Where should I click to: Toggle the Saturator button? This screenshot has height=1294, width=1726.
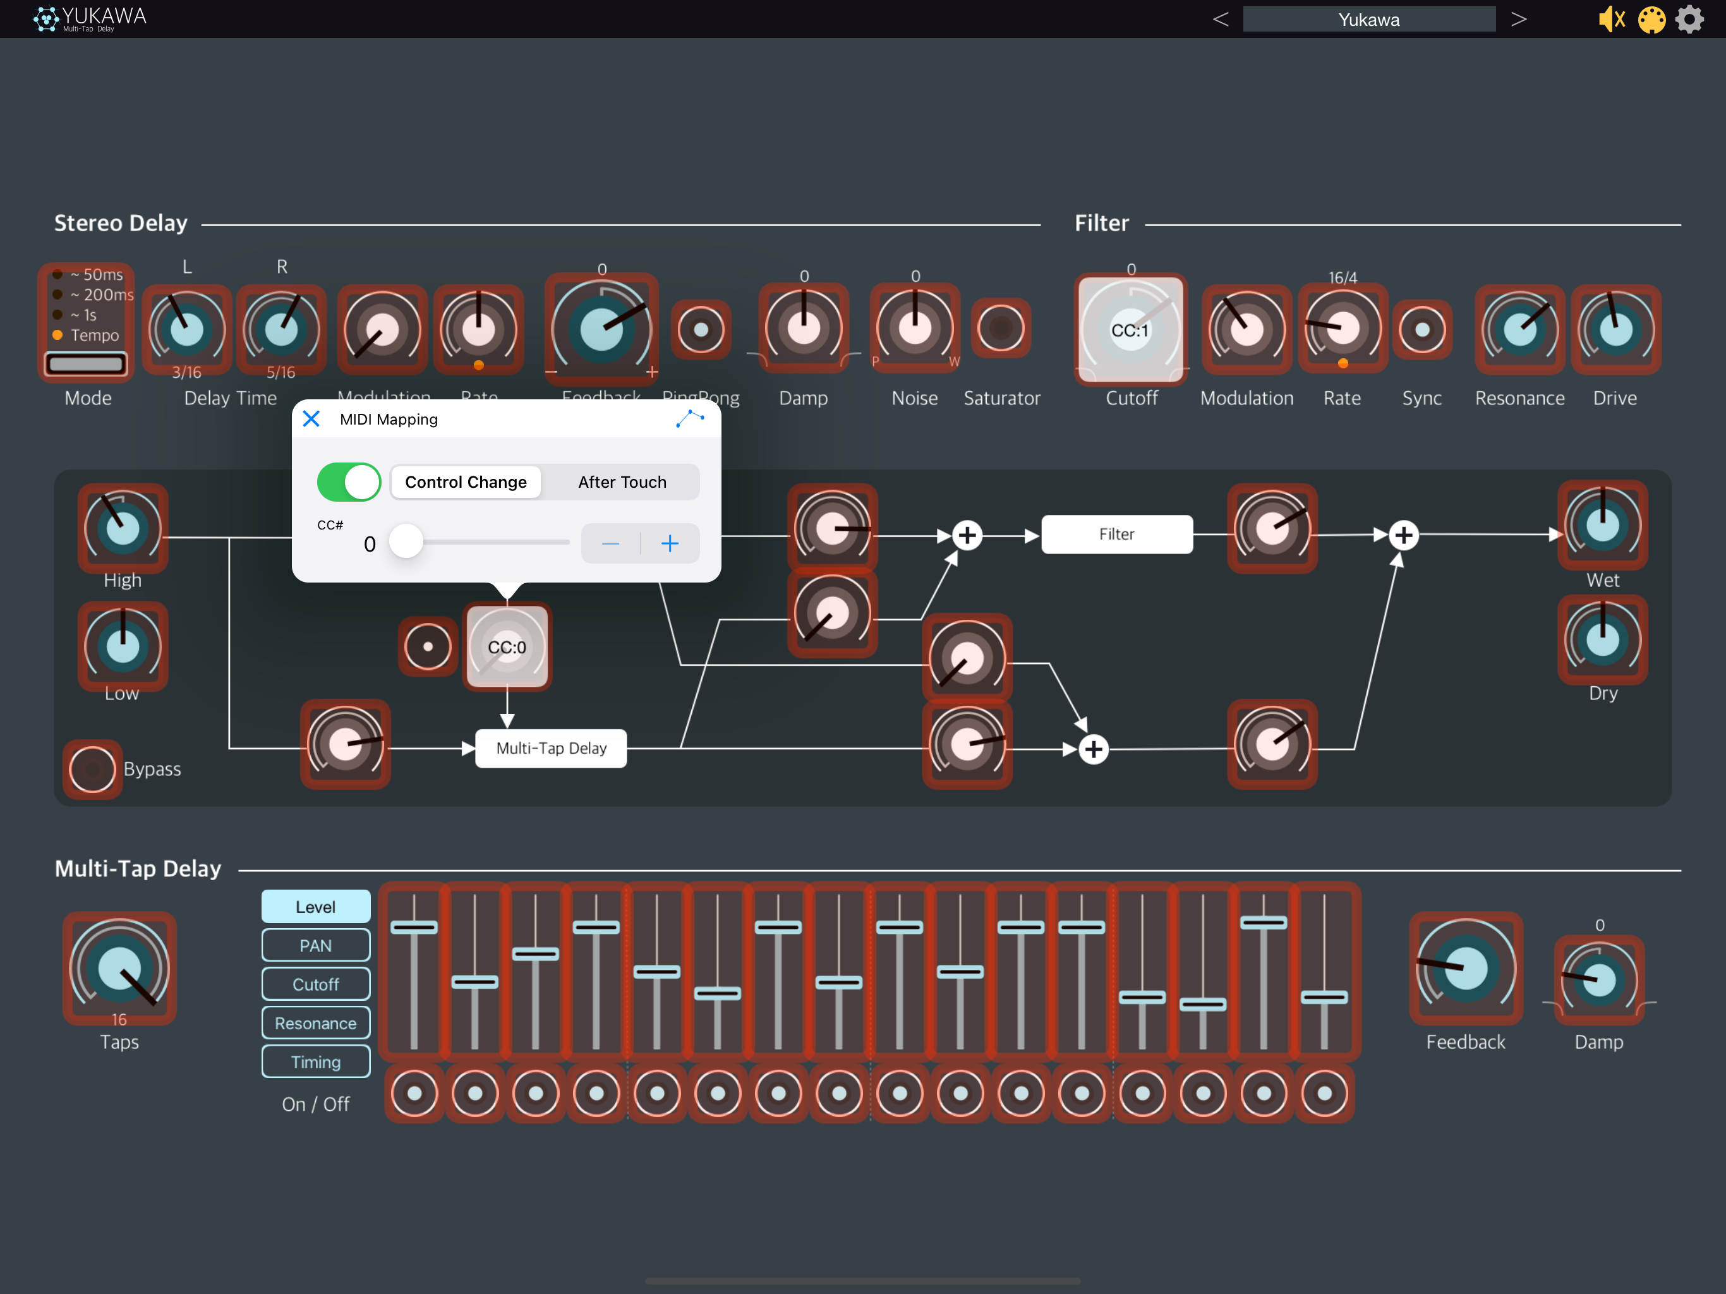[1000, 329]
